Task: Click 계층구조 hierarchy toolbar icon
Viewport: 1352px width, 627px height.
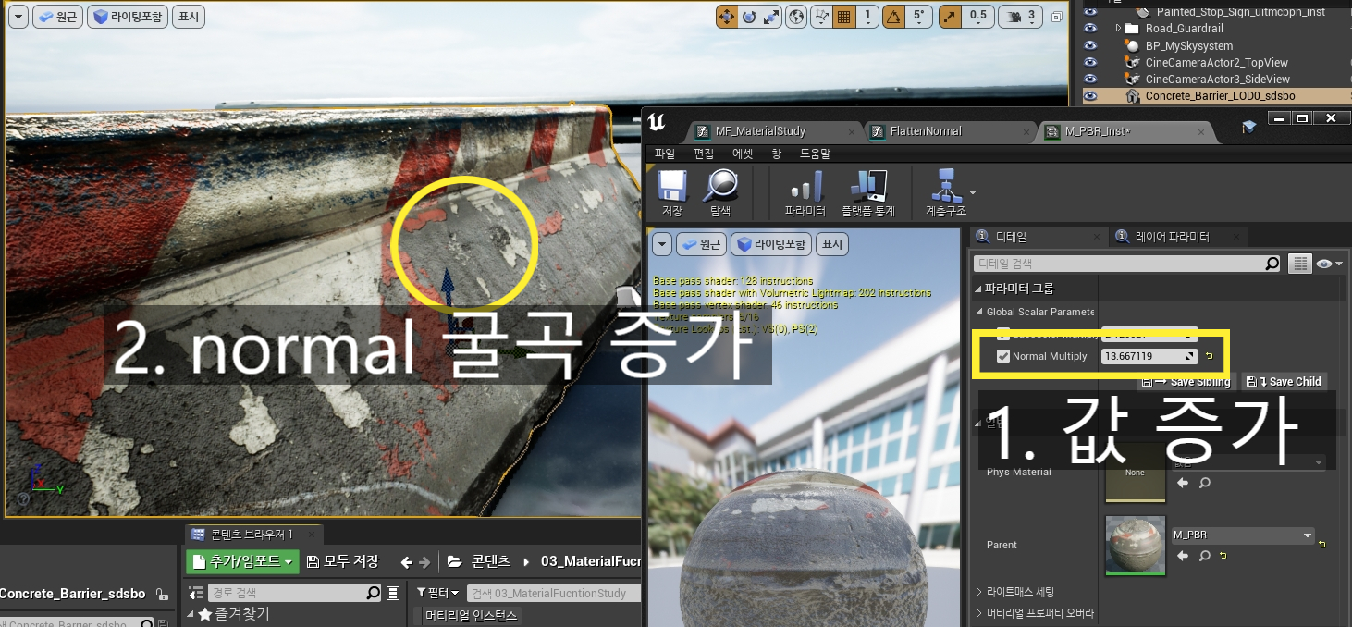Action: point(945,193)
